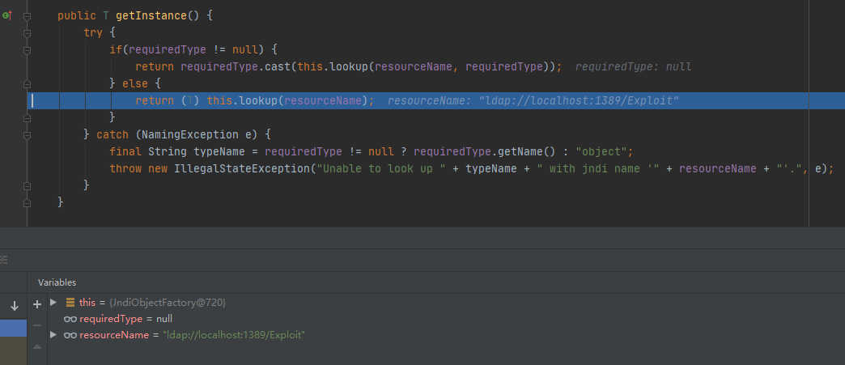
Task: Fold the catch NamingException block
Action: [x=27, y=134]
